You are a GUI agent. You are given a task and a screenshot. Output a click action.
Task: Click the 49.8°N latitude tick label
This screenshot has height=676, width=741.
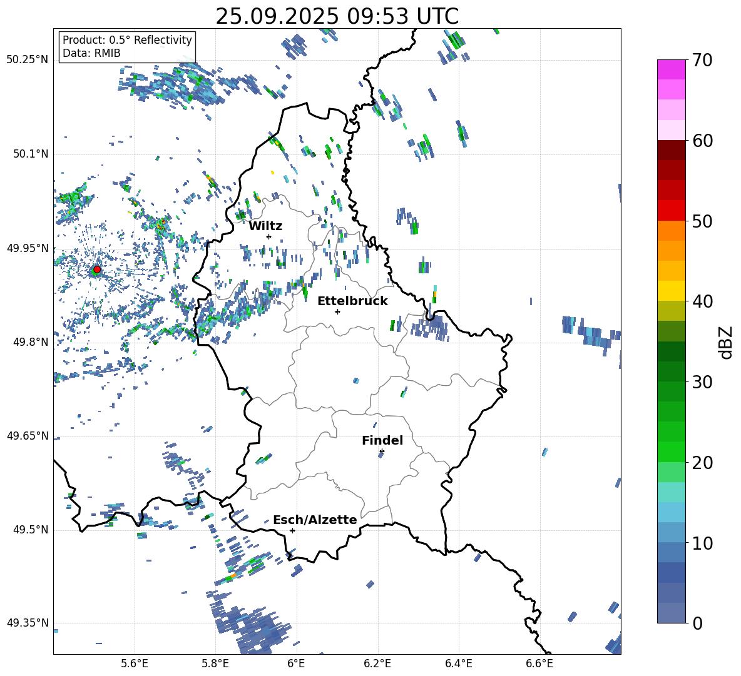pyautogui.click(x=31, y=342)
